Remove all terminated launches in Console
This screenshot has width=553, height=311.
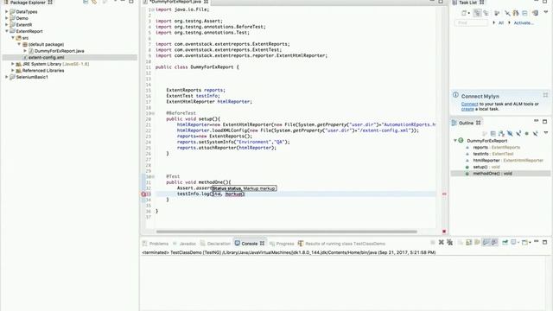pyautogui.click(x=449, y=242)
